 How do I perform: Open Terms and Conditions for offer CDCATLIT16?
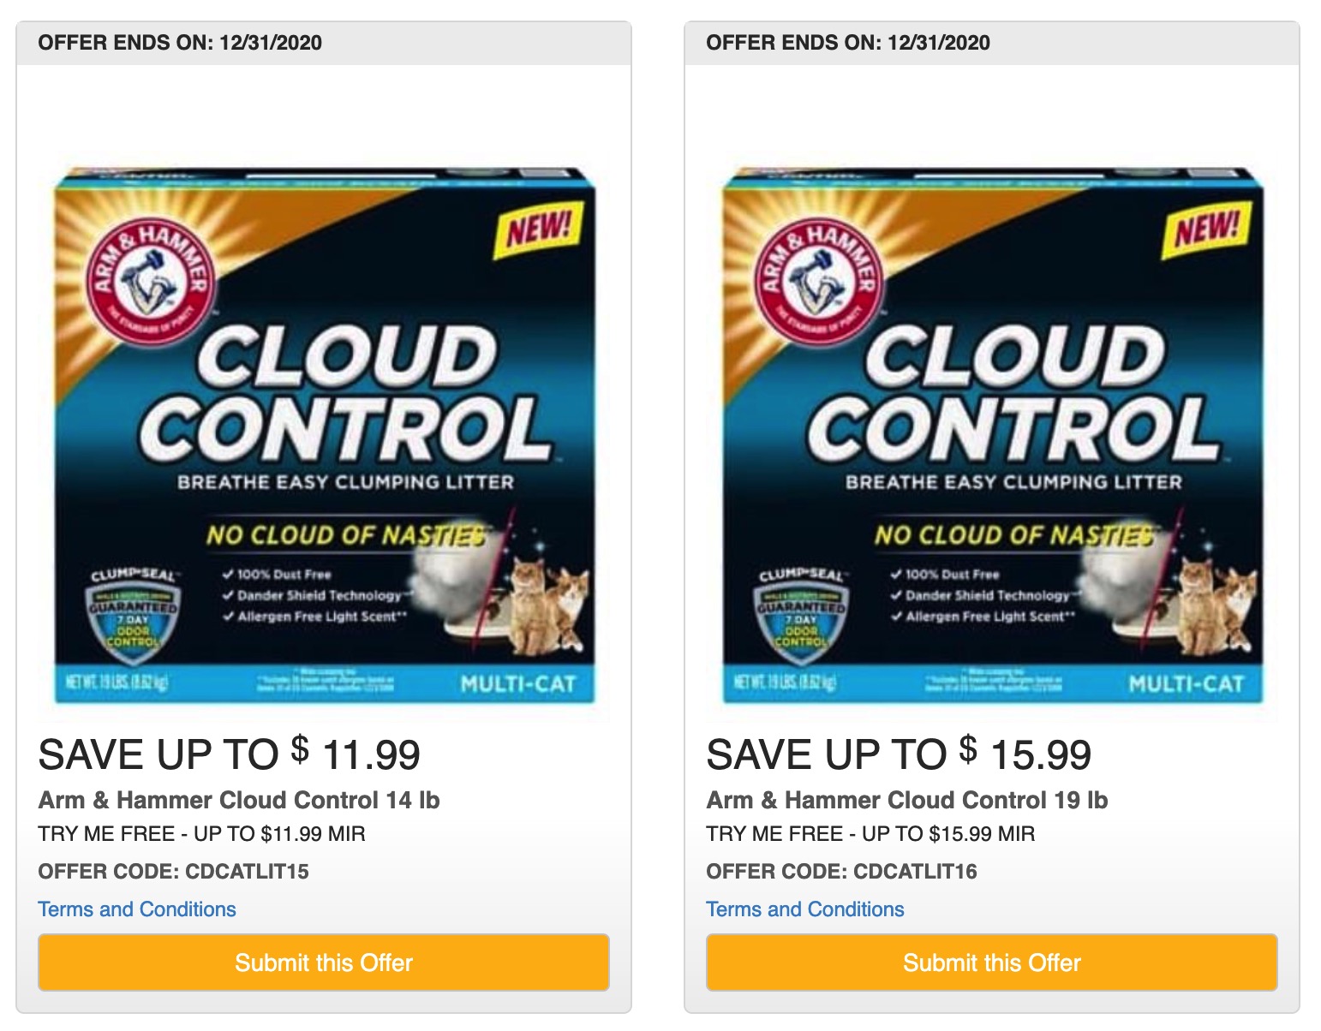(804, 909)
